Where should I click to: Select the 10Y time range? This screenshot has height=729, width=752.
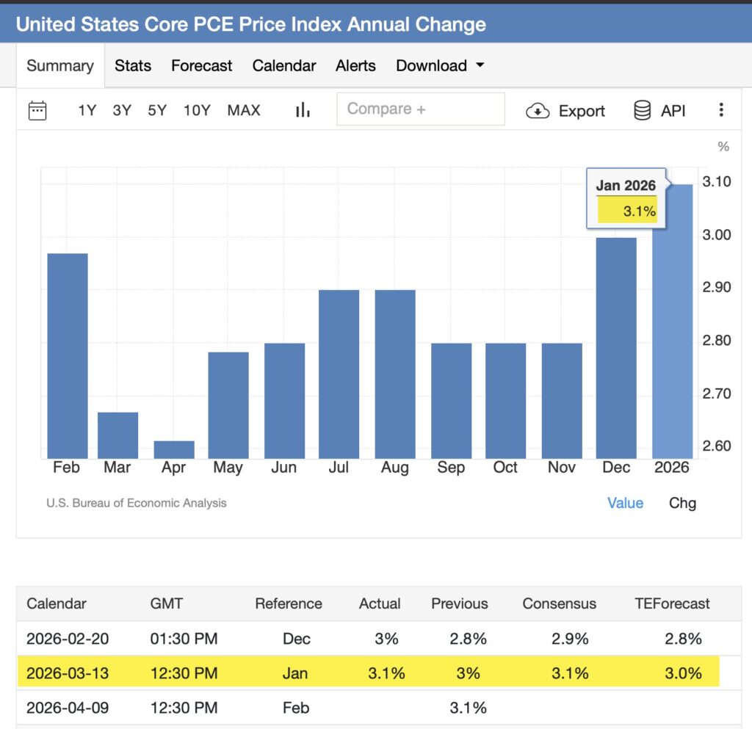point(197,110)
